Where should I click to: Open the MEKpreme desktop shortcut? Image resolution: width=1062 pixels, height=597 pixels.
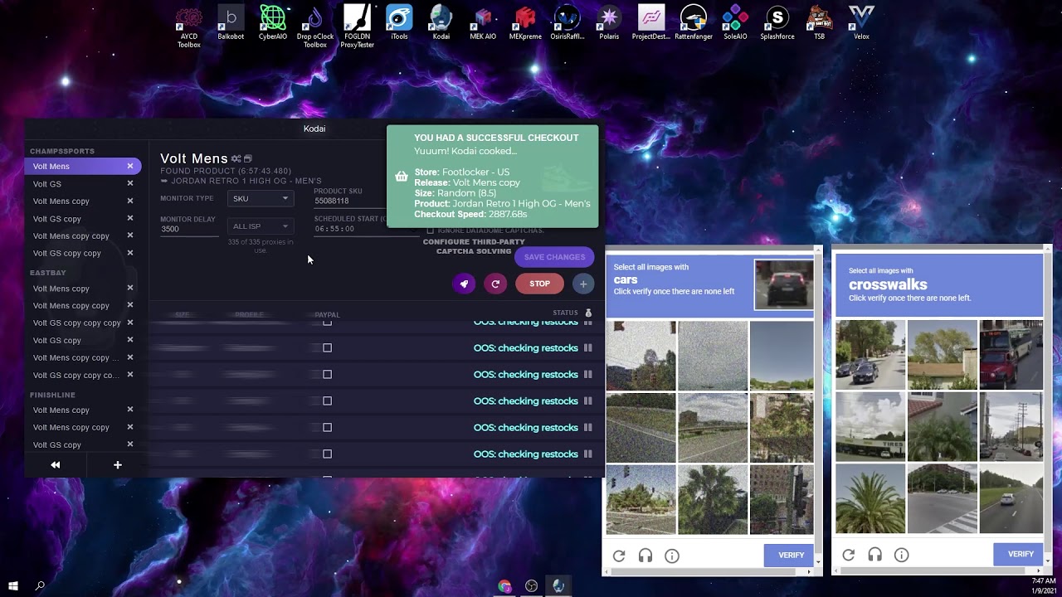525,23
